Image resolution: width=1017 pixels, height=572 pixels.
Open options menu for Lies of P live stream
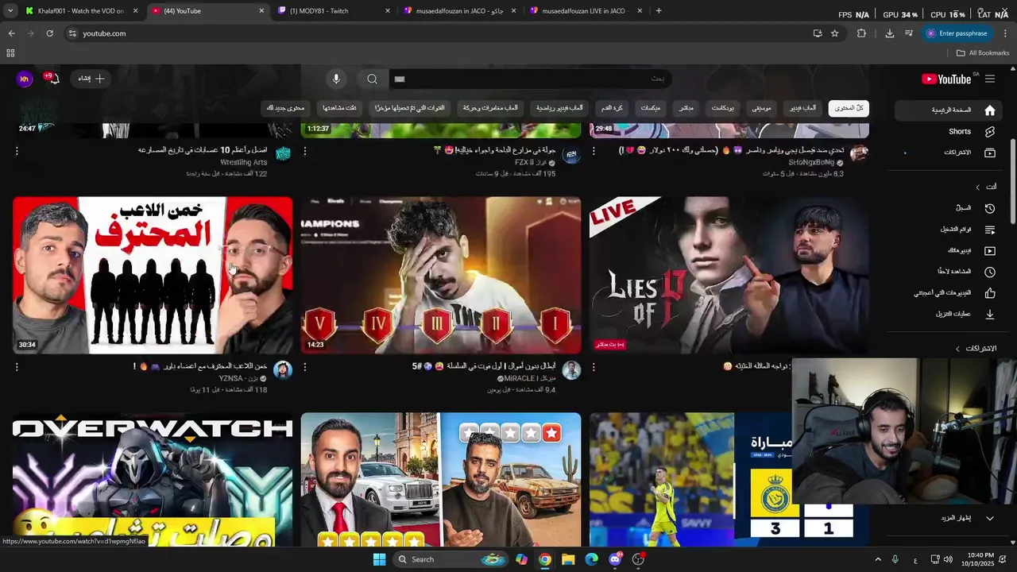tap(594, 367)
